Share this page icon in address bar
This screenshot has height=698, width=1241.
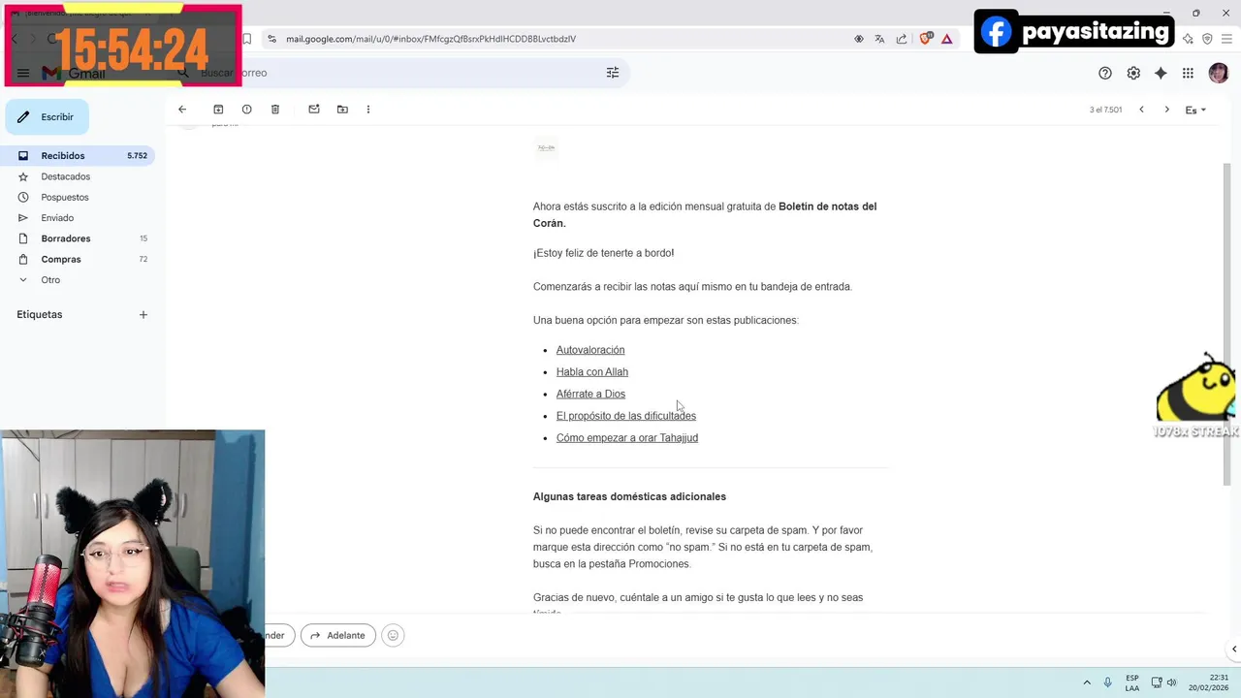click(x=902, y=39)
